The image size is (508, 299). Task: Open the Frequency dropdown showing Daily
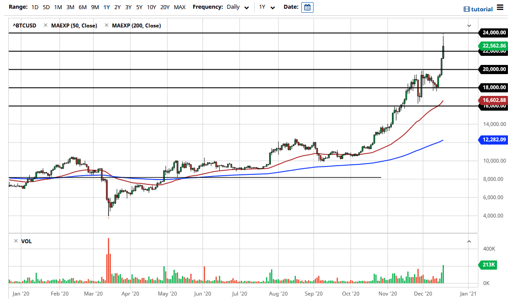pyautogui.click(x=237, y=7)
